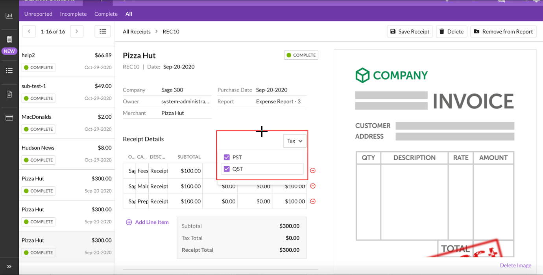Click the NEW badge in sidebar

[9, 51]
